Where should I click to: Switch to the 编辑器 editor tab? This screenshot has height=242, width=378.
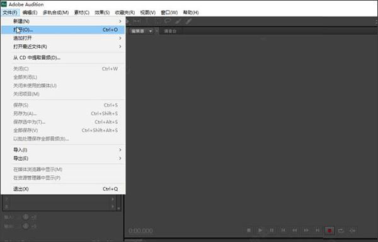click(138, 31)
